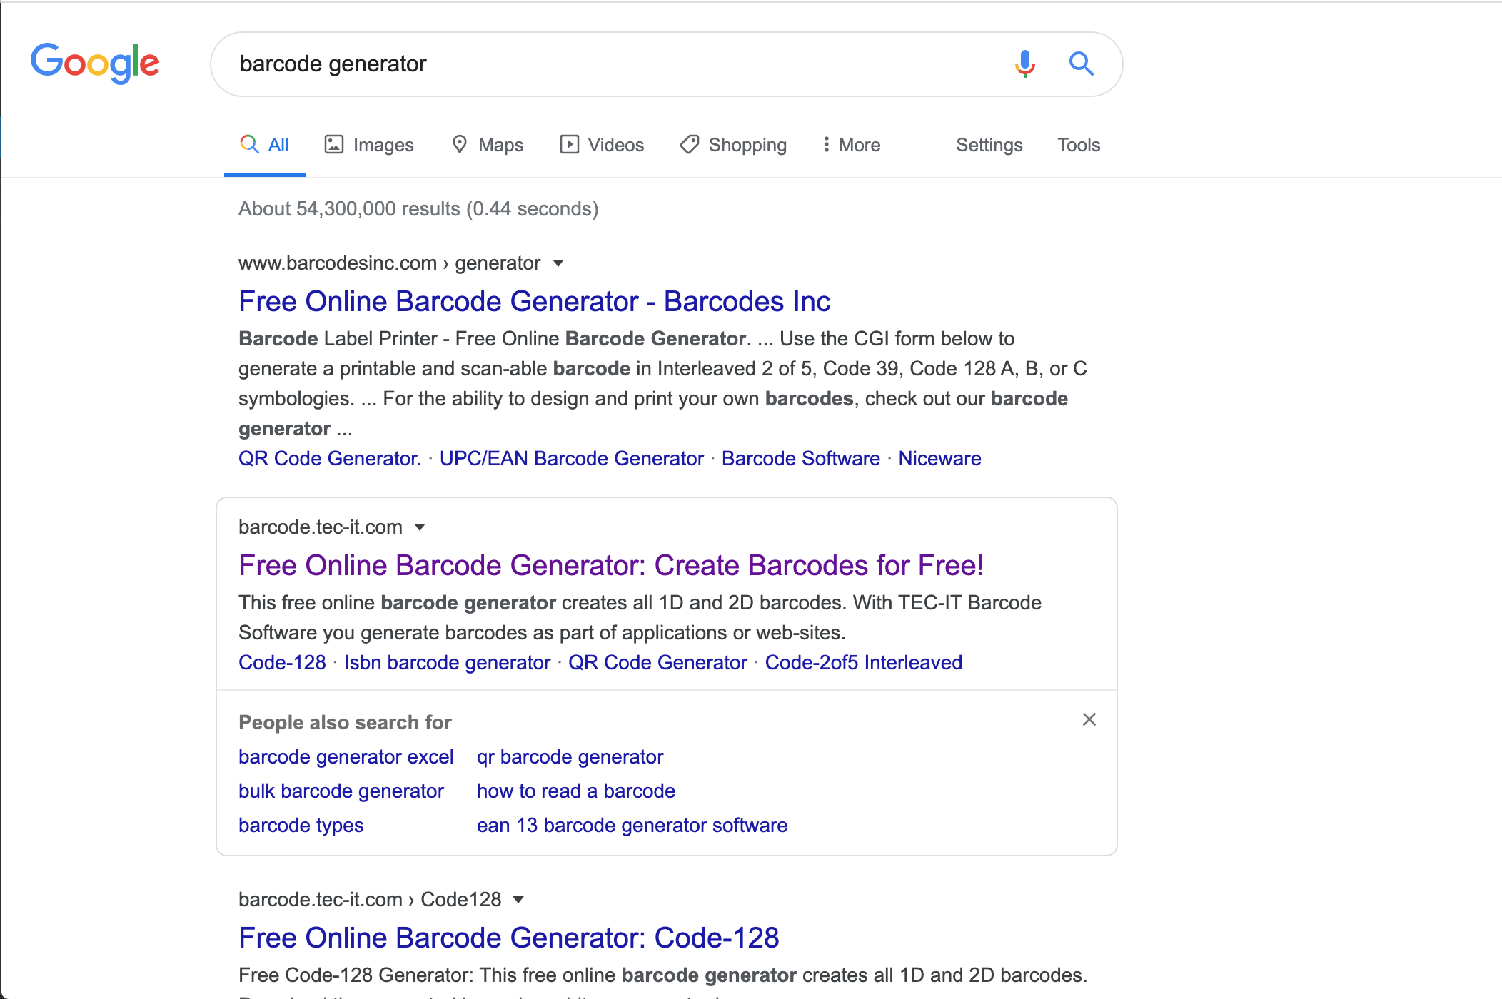The image size is (1502, 999).
Task: Click the barcode.tec-it.com › Code128 URL text
Action: click(370, 900)
